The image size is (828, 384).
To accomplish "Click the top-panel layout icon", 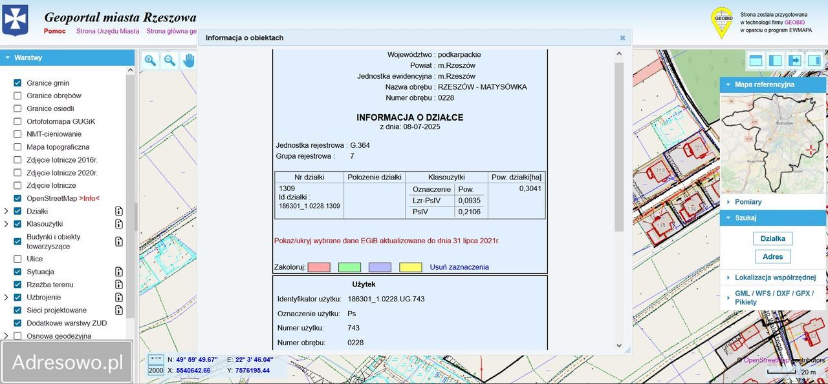I will (755, 61).
